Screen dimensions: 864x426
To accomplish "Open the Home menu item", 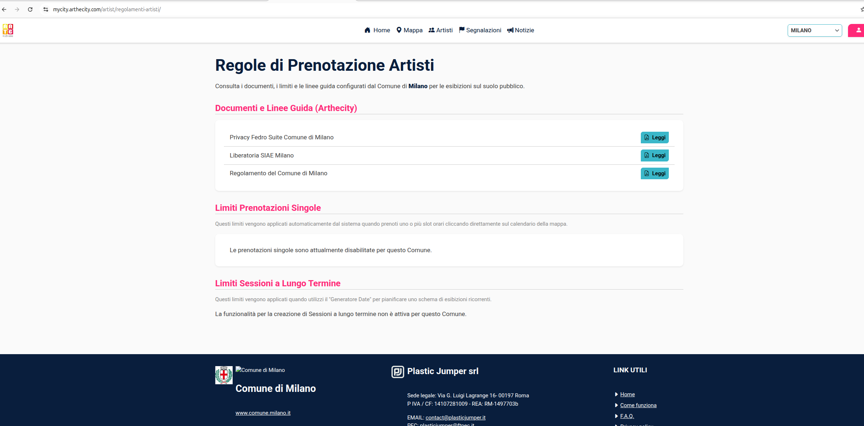I will click(377, 30).
